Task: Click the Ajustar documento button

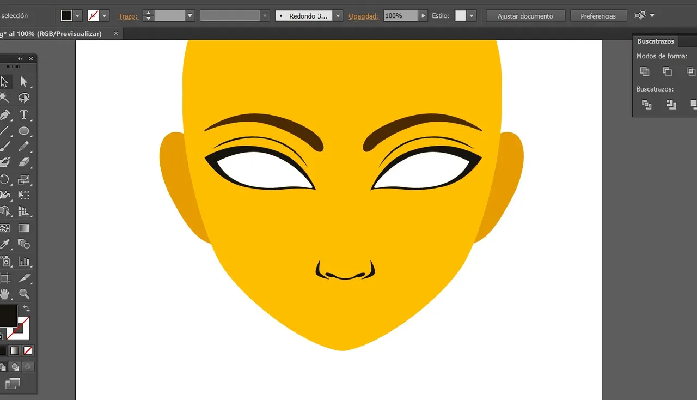Action: pos(525,16)
